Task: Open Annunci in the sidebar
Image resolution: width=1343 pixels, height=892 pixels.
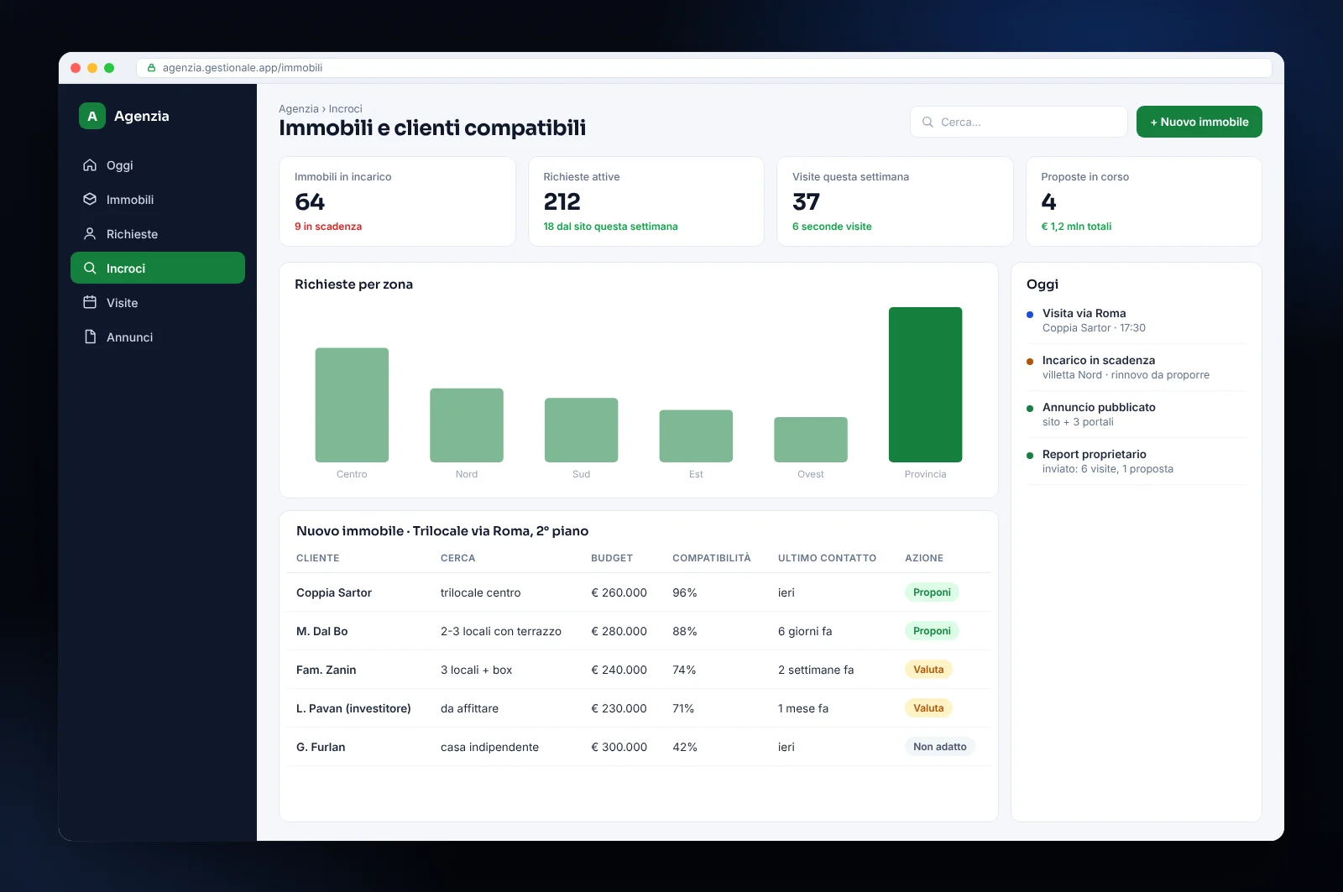Action: tap(158, 337)
